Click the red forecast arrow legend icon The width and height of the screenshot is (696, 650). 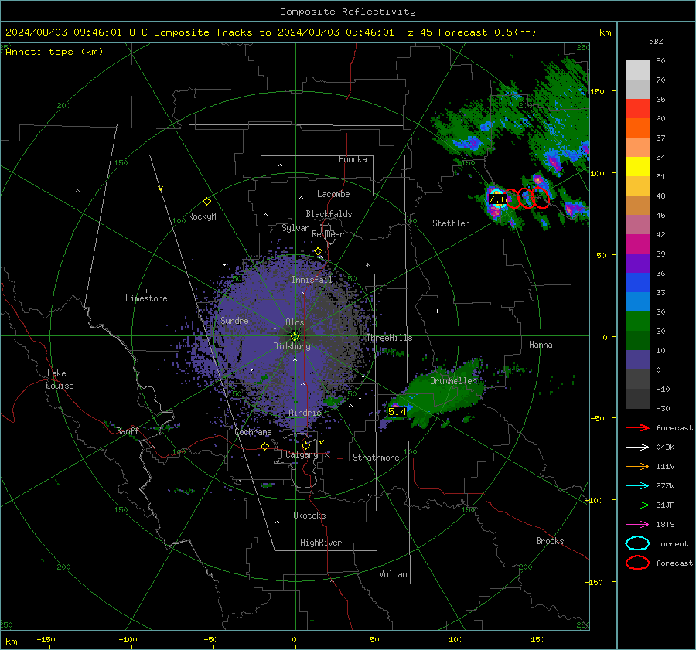click(x=637, y=427)
